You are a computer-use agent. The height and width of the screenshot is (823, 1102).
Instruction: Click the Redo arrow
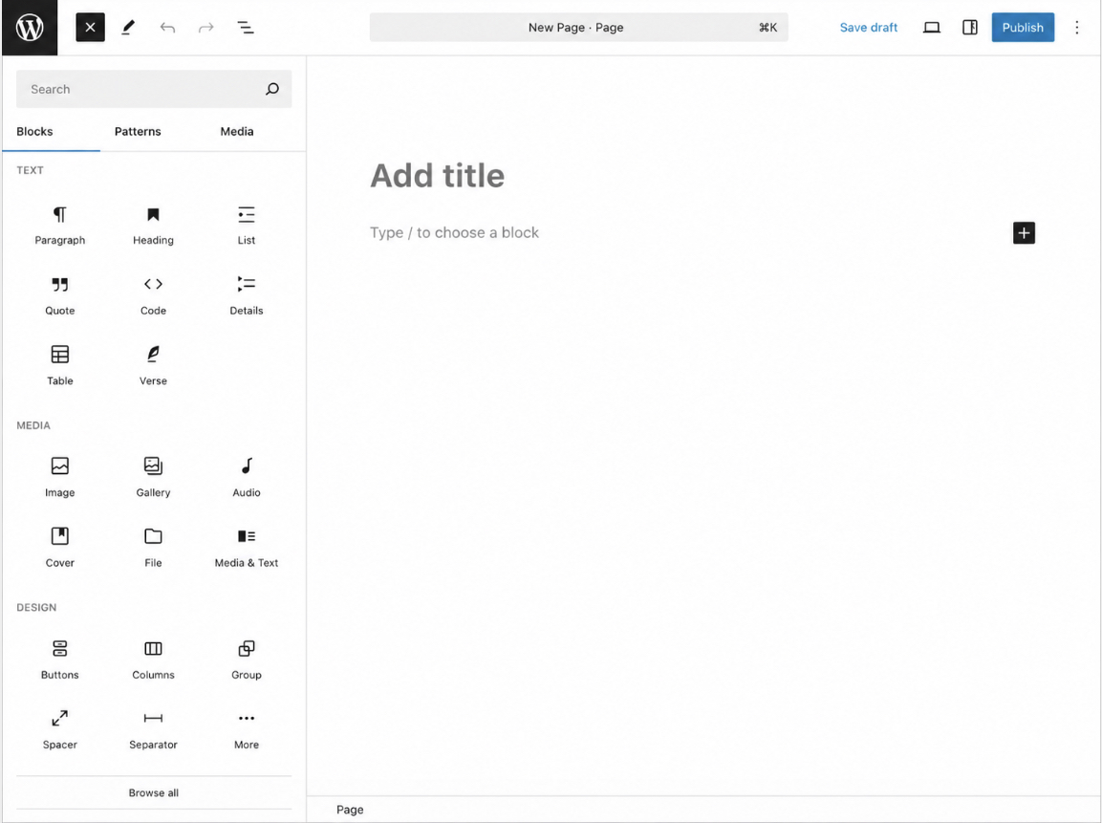point(205,28)
